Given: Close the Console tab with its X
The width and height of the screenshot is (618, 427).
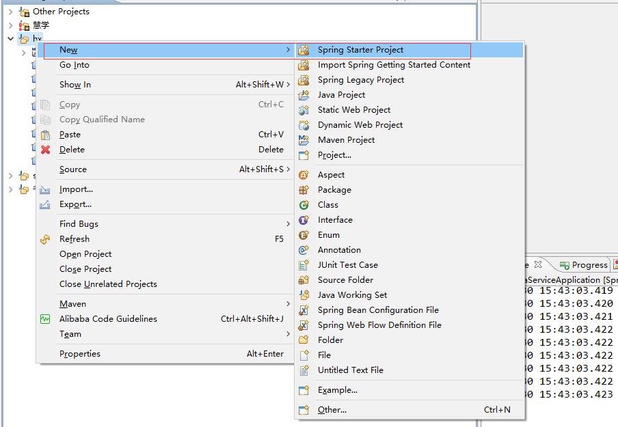Looking at the screenshot, I should click(538, 264).
